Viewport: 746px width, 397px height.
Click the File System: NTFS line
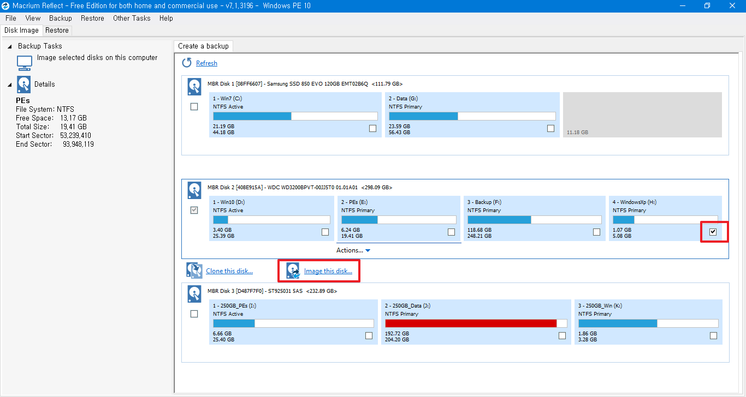pyautogui.click(x=45, y=110)
